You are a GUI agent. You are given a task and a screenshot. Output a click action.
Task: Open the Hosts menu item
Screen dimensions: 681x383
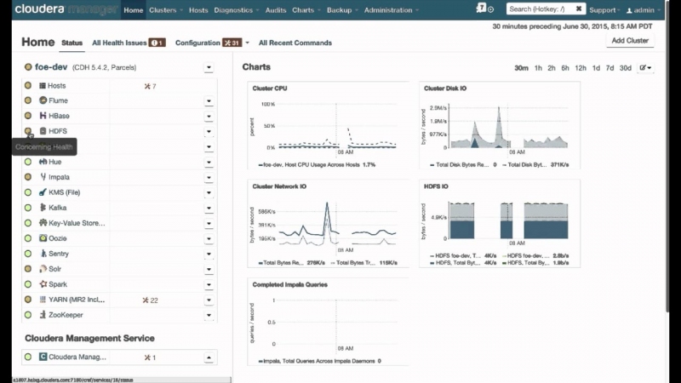(x=198, y=10)
